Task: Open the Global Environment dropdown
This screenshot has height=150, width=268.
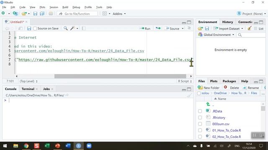Action: pyautogui.click(x=216, y=35)
